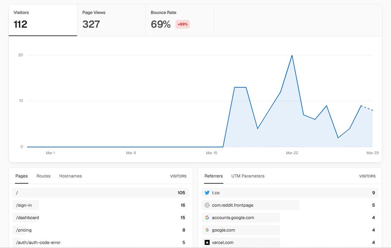391x248 pixels.
Task: Select the accounts.google.com referrer row
Action: [290, 217]
